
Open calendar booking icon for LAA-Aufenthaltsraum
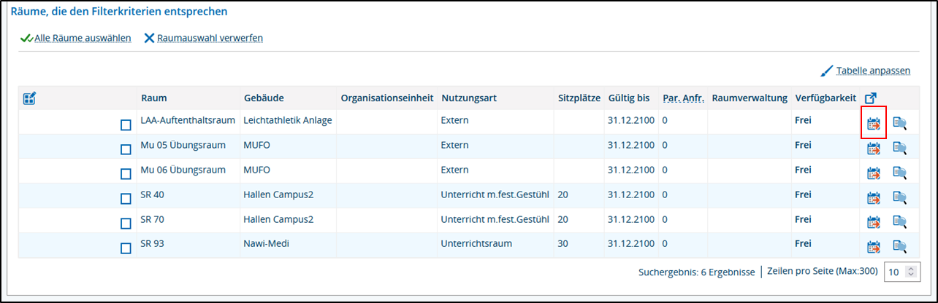click(874, 124)
